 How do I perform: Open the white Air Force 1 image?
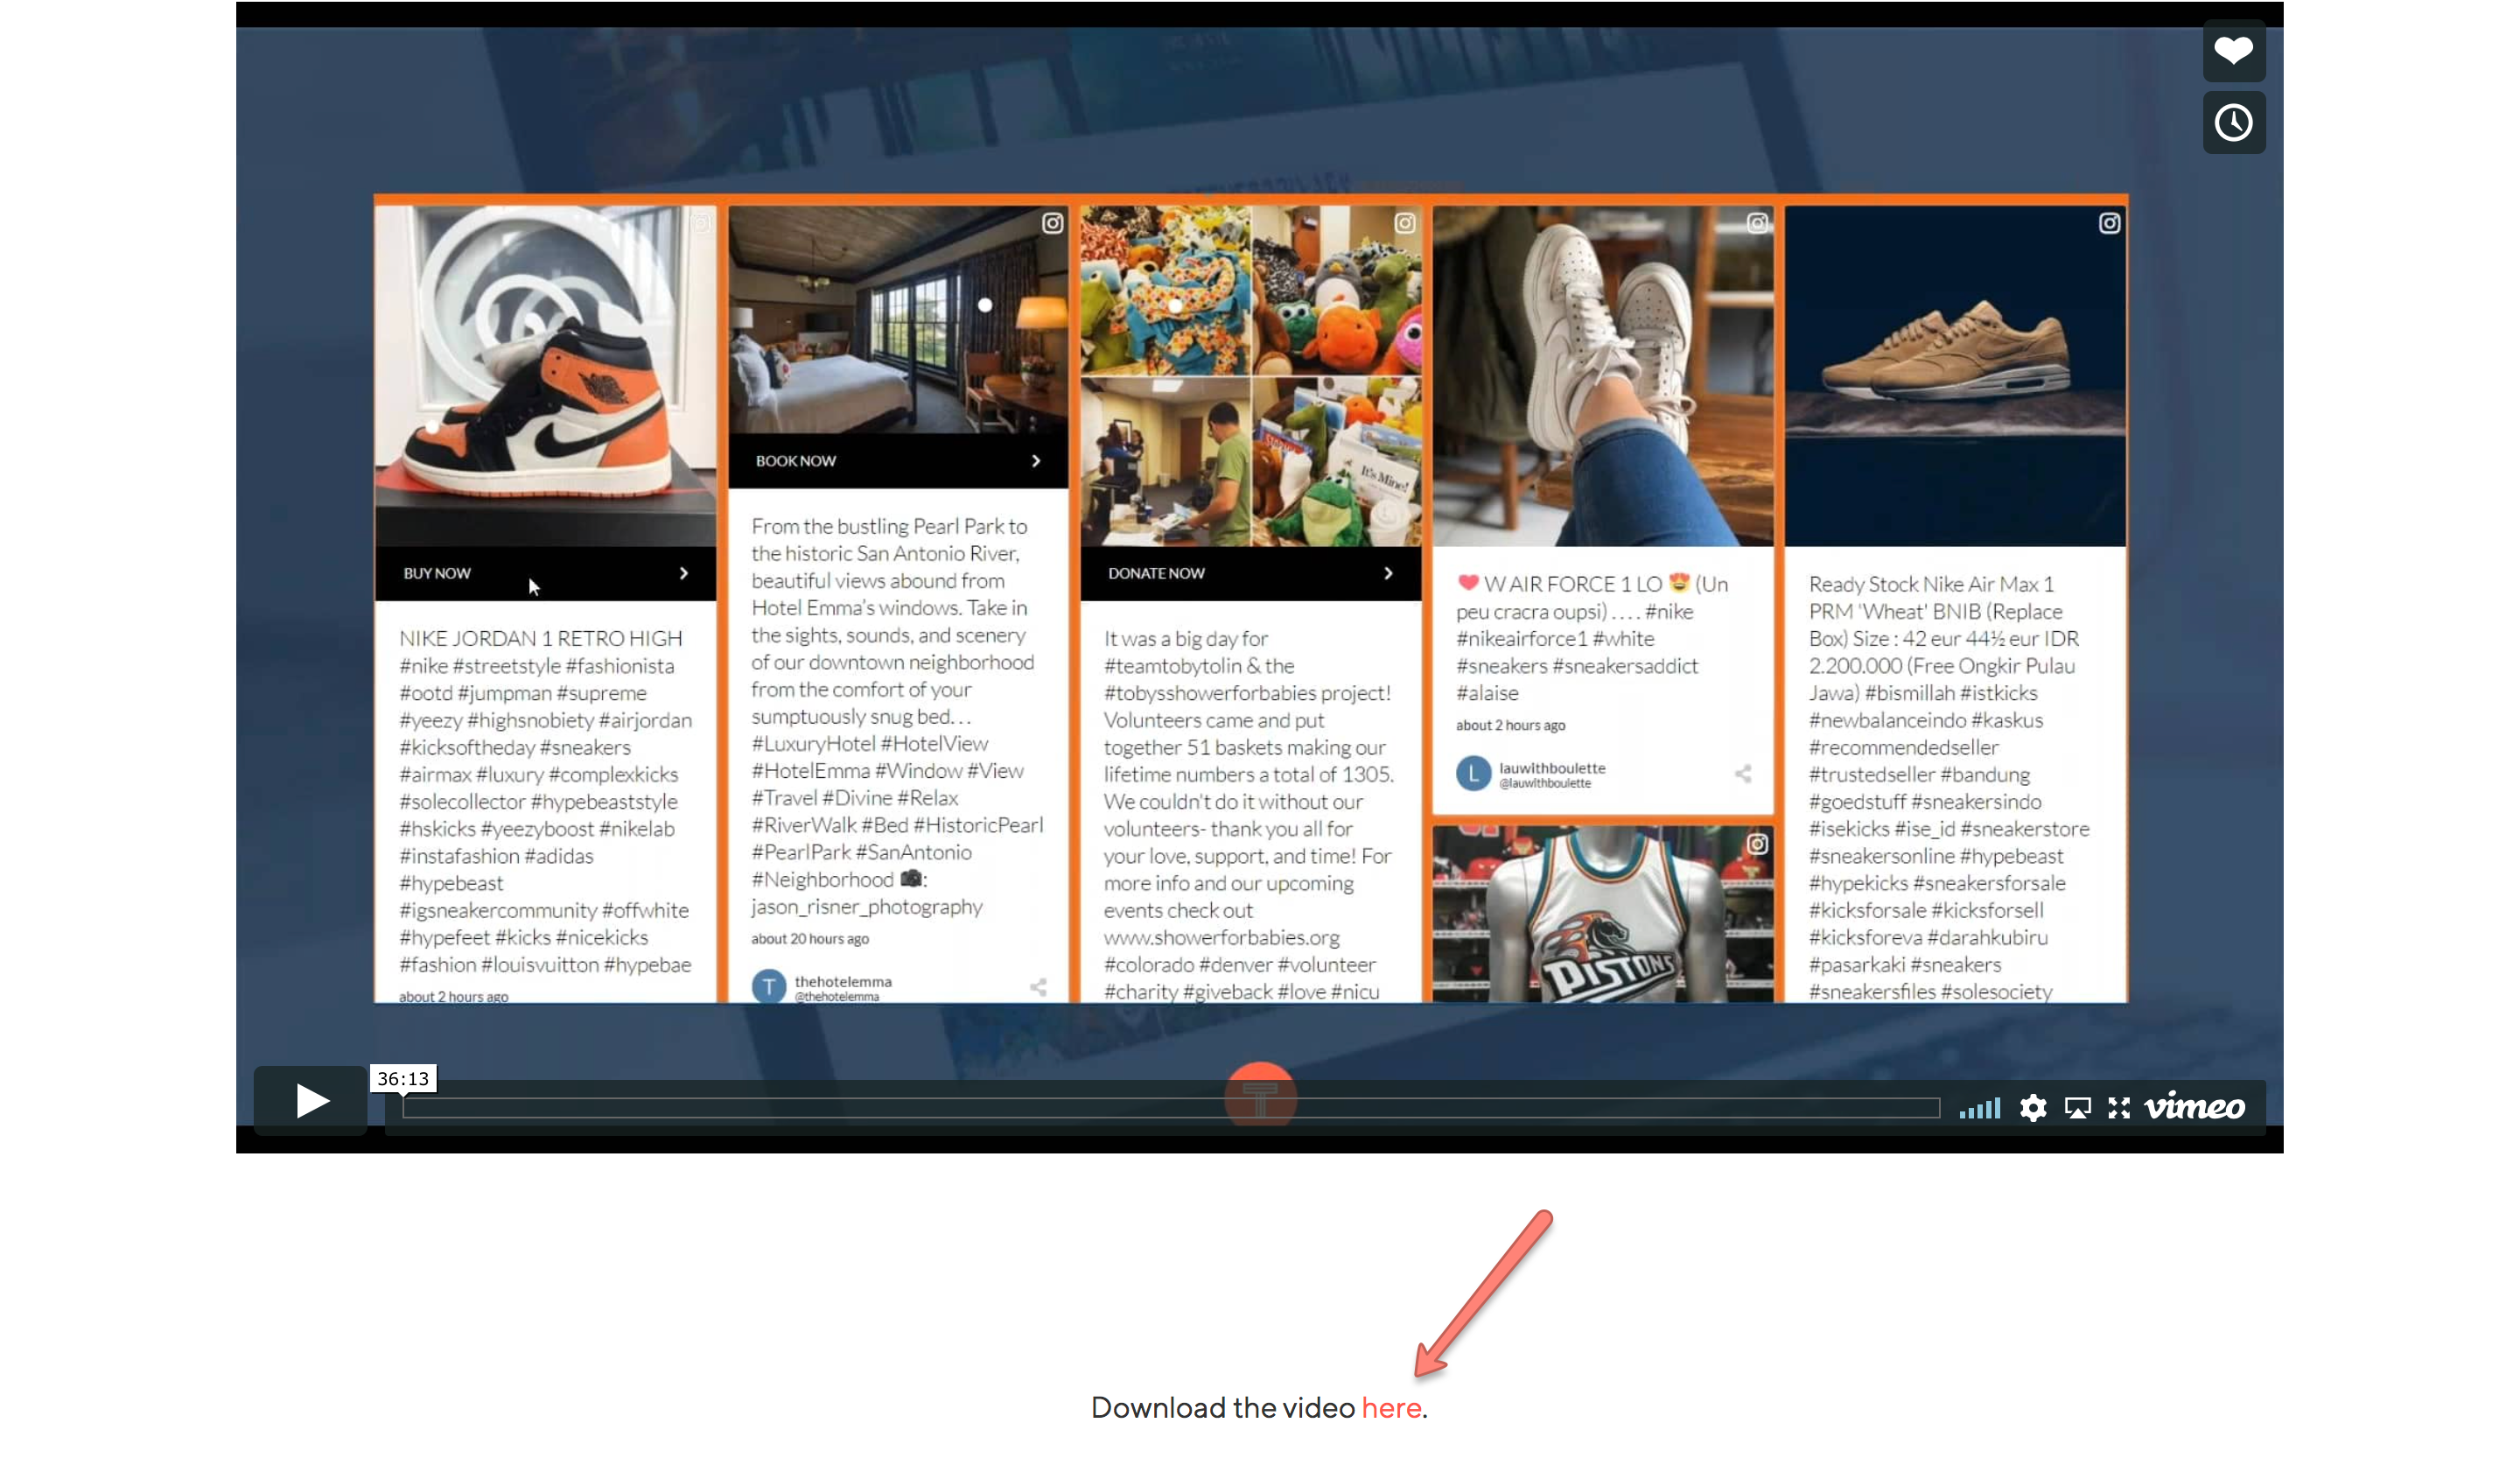pos(1603,376)
